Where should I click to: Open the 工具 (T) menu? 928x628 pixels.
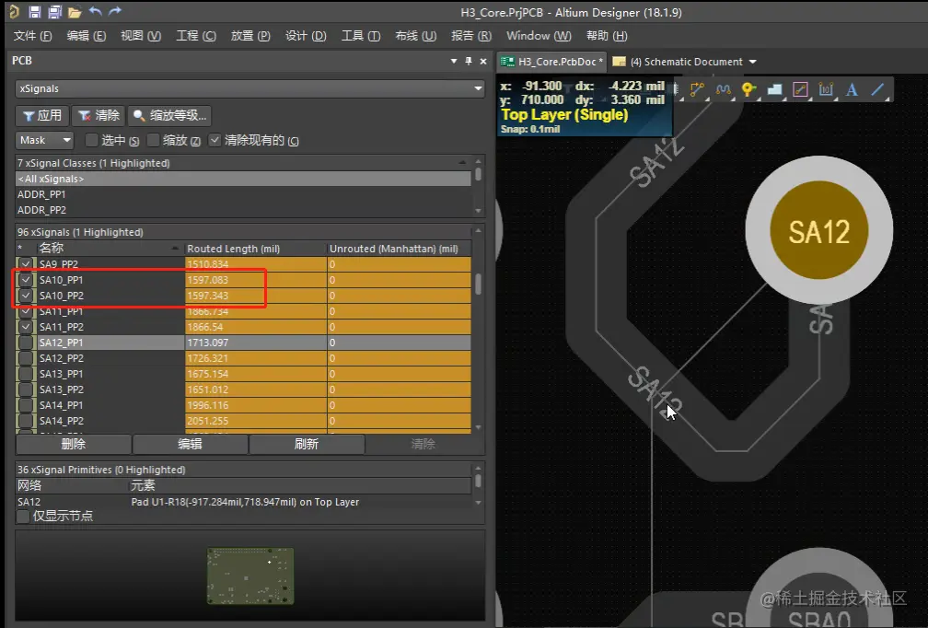pos(361,36)
